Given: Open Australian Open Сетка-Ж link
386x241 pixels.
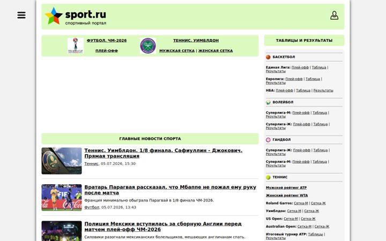Looking at the screenshot, I should click(322, 227).
